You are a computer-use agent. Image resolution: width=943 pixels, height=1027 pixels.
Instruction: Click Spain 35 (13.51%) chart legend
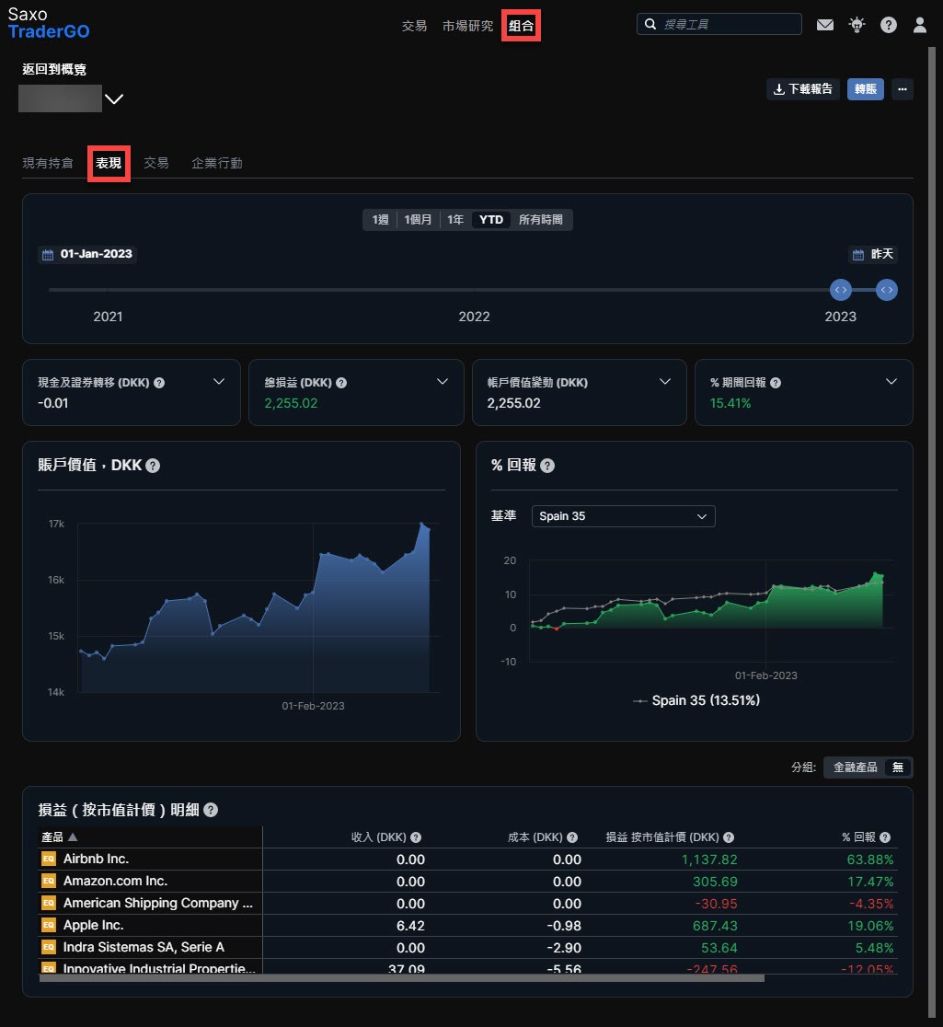coord(696,701)
